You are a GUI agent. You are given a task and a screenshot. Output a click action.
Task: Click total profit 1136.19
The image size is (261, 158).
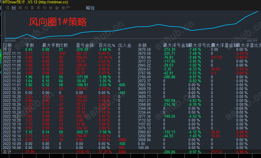tap(82, 152)
